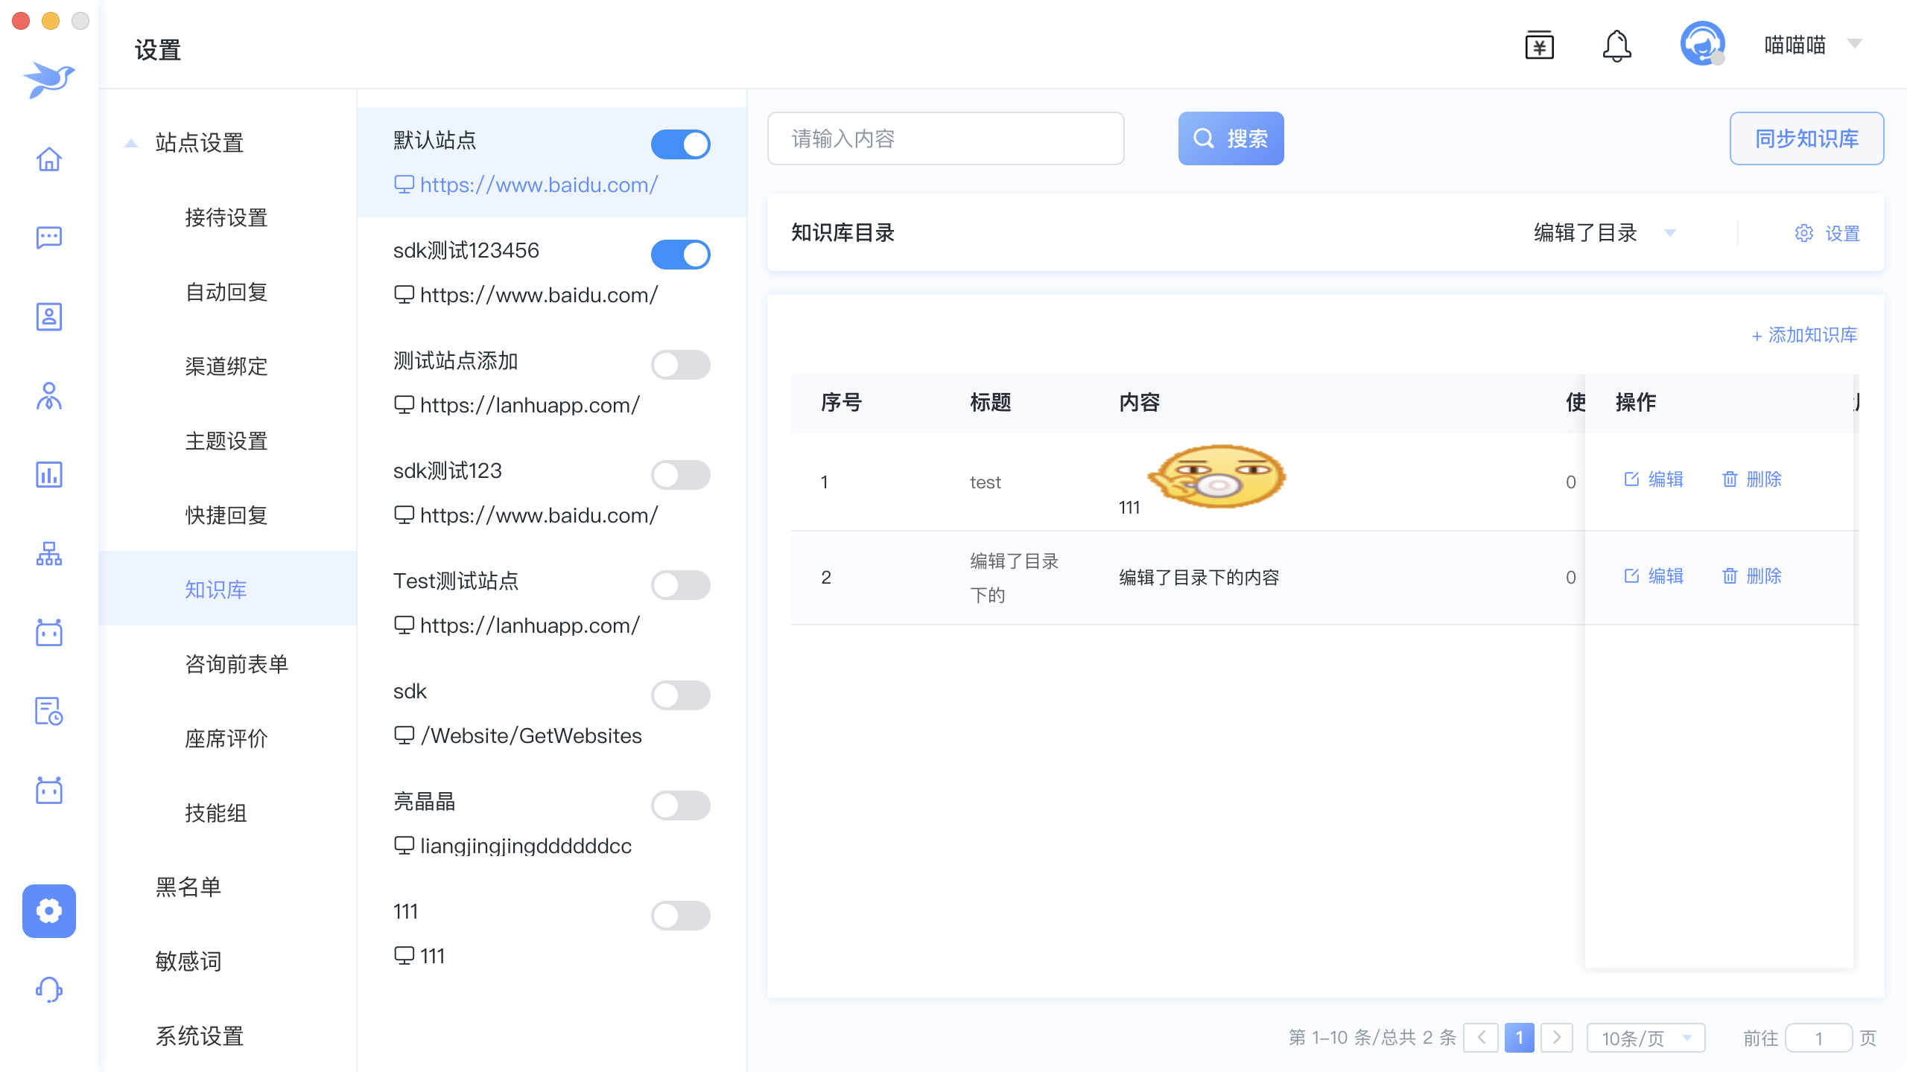Open the chat messages sidebar icon
The height and width of the screenshot is (1072, 1907).
pos(49,237)
